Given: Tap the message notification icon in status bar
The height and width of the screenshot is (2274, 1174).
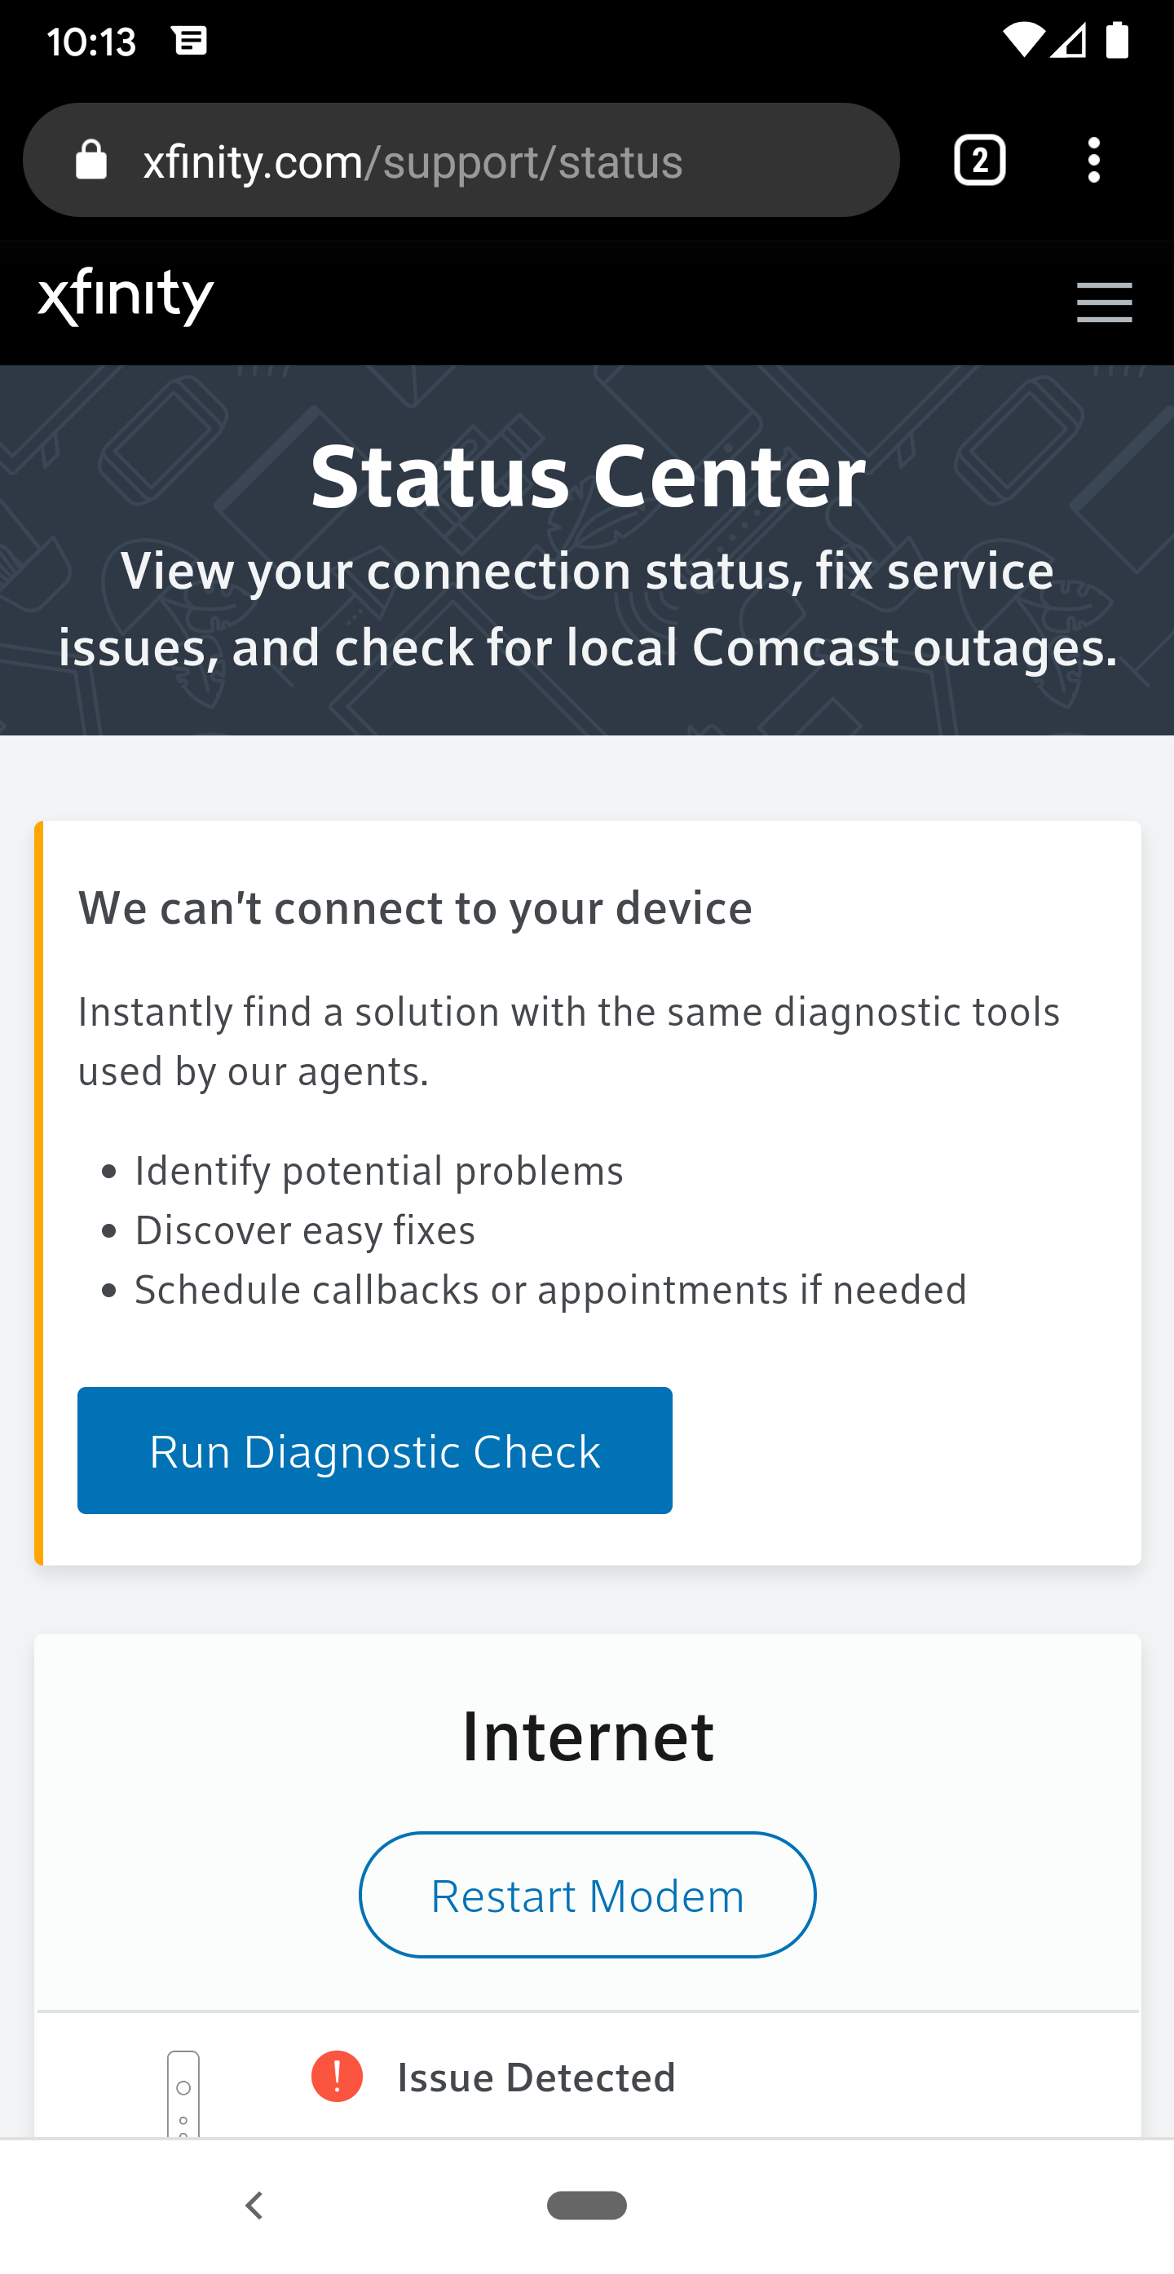Looking at the screenshot, I should [x=190, y=41].
